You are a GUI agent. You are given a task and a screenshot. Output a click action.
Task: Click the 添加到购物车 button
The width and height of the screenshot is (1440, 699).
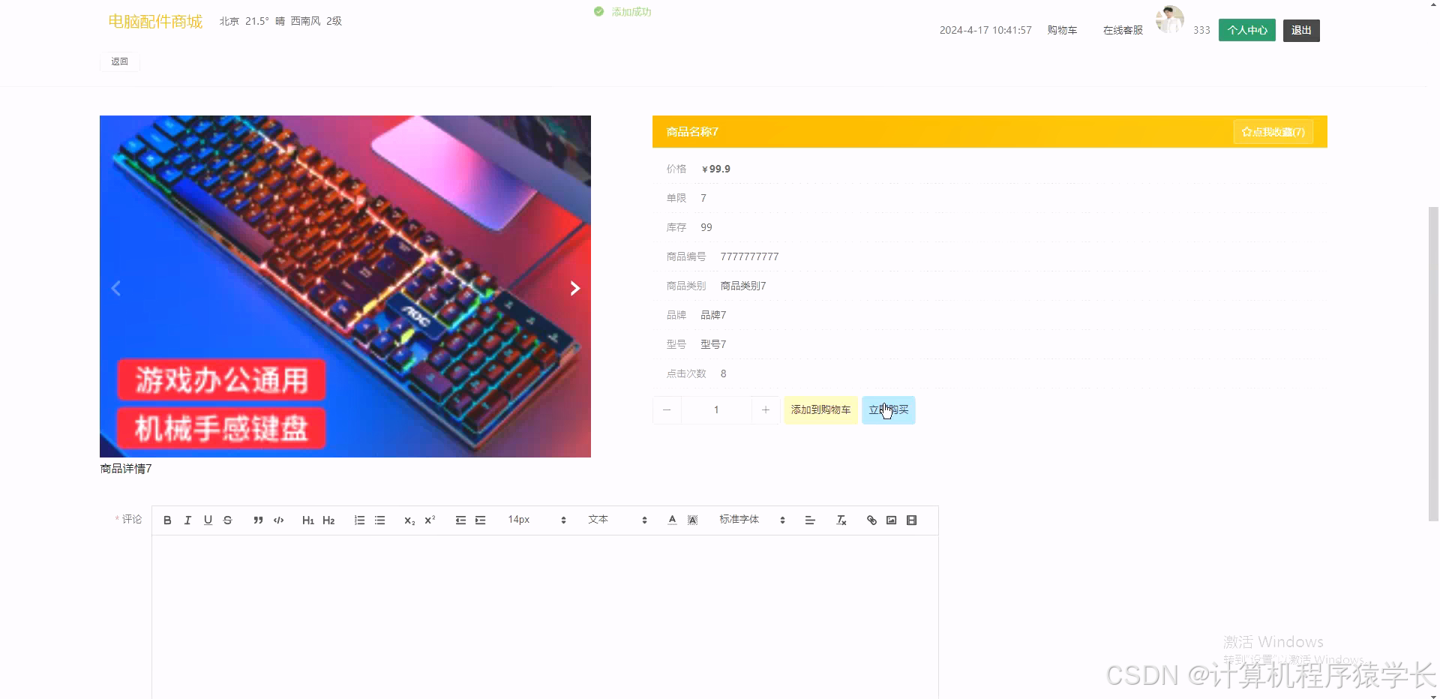click(x=820, y=409)
